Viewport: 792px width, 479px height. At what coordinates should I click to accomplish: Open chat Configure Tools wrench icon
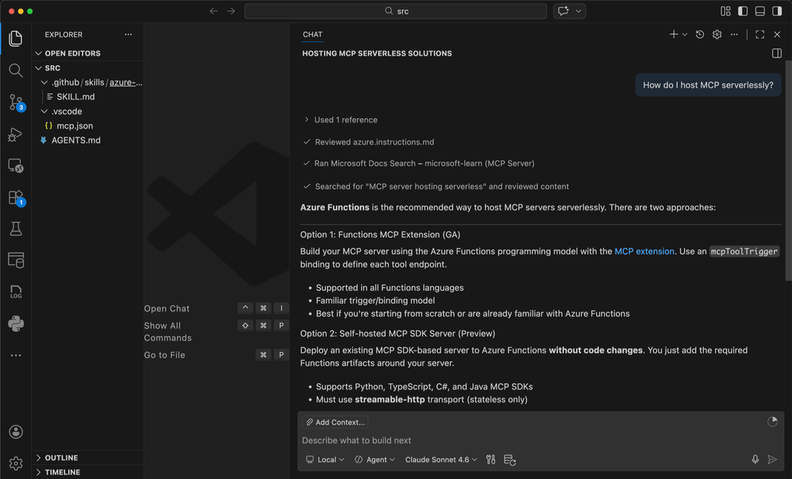tap(490, 459)
